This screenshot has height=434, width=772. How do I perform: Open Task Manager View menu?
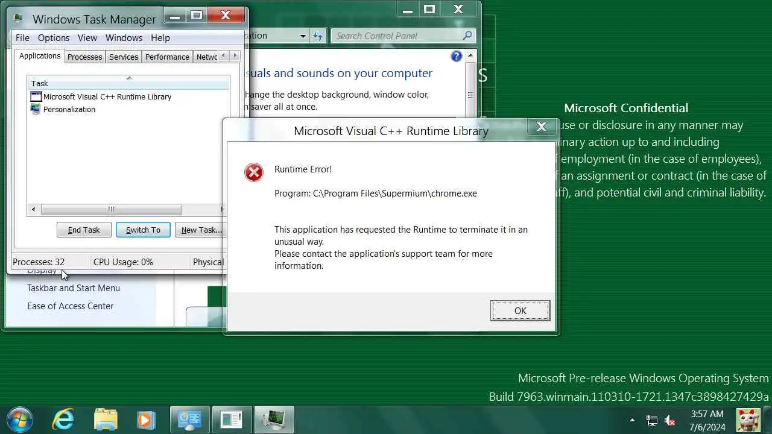87,37
